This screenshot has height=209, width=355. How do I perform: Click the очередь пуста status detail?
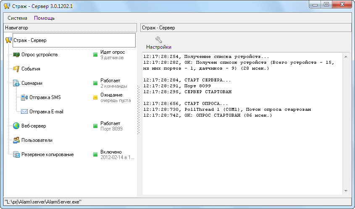[x=116, y=100]
